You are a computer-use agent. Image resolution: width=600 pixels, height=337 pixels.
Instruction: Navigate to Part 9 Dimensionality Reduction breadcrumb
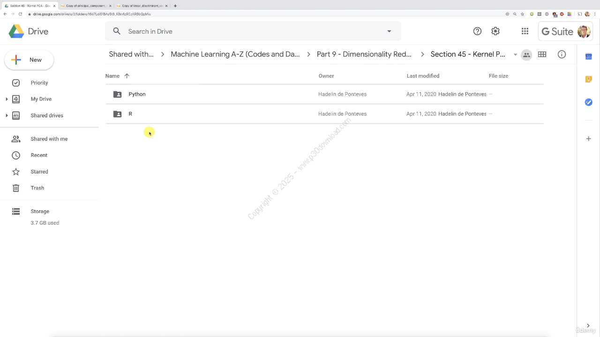click(x=364, y=54)
